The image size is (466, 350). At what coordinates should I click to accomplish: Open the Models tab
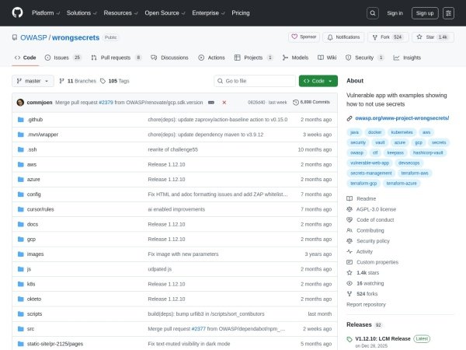295,58
